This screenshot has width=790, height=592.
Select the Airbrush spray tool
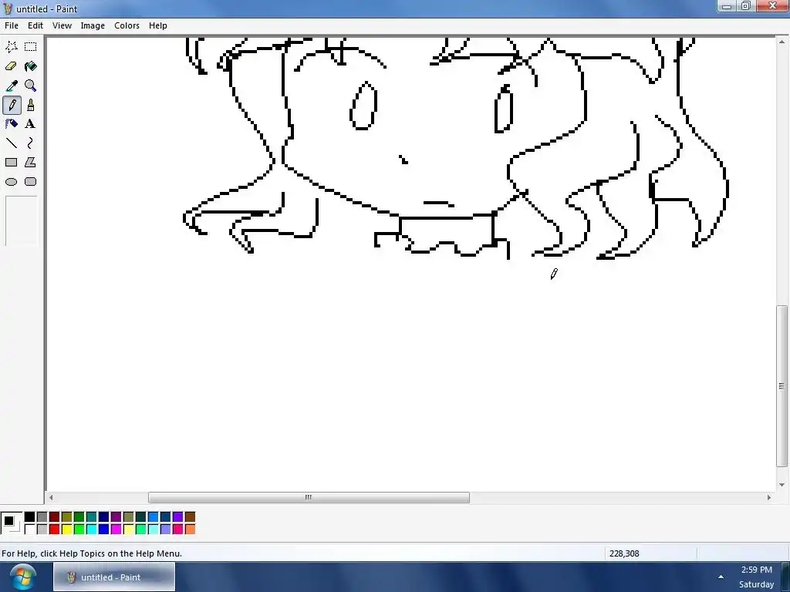pos(12,124)
